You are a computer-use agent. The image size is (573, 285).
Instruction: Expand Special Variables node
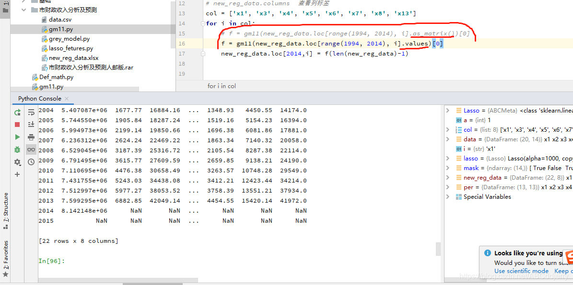(448, 197)
